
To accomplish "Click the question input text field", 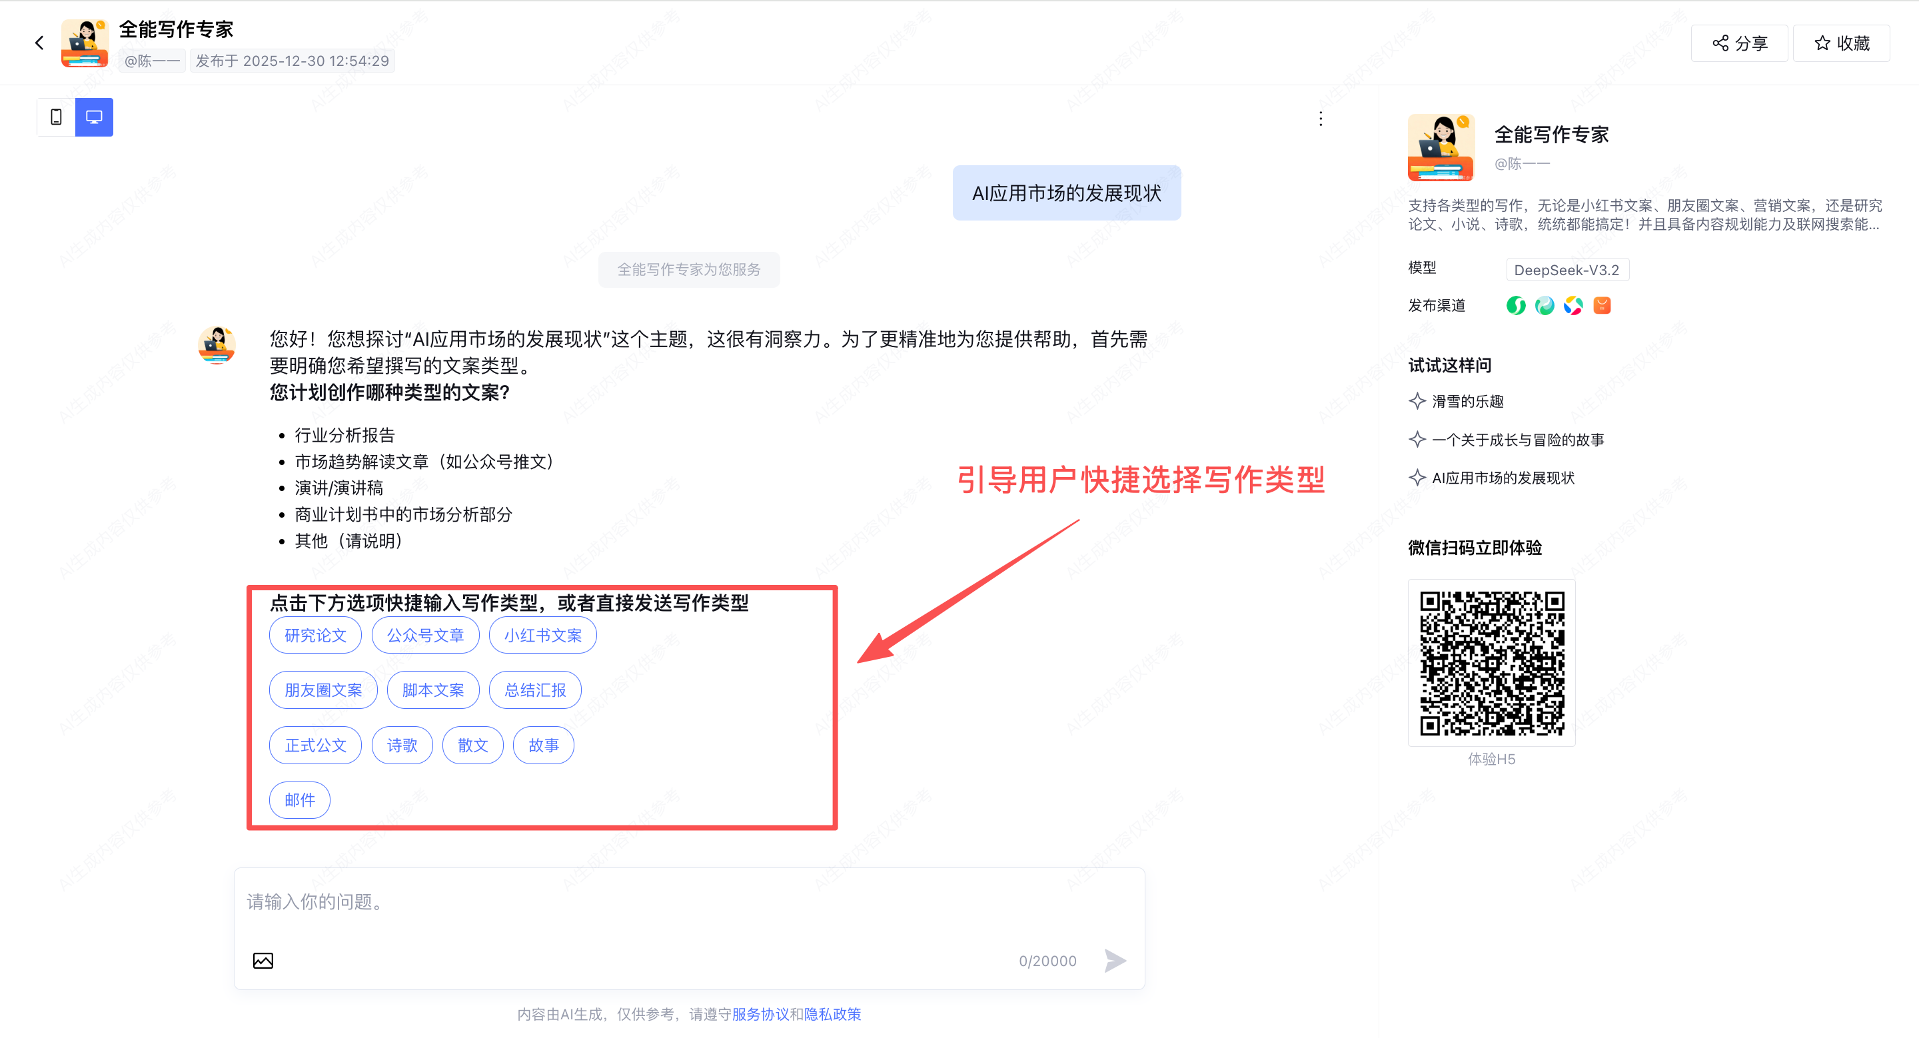I will [x=688, y=903].
